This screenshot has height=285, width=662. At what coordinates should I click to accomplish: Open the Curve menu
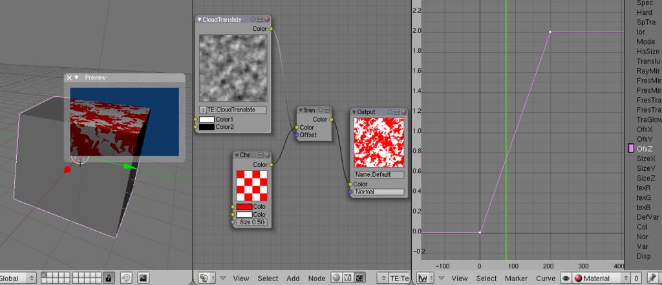coord(546,279)
